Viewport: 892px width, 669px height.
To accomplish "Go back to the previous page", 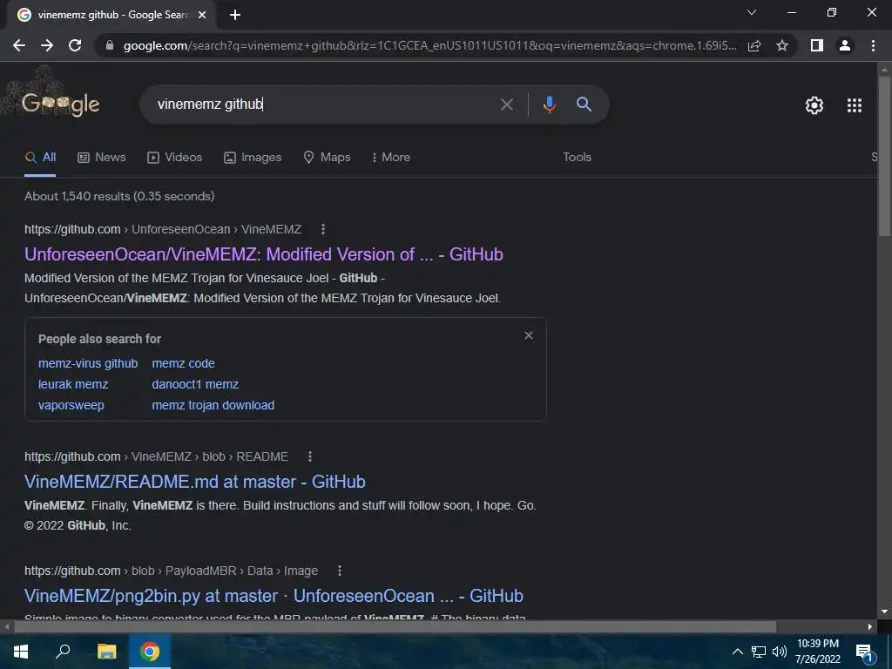I will coord(19,45).
